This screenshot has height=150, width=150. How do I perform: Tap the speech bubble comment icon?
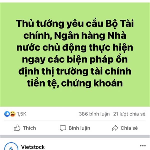[63, 128]
